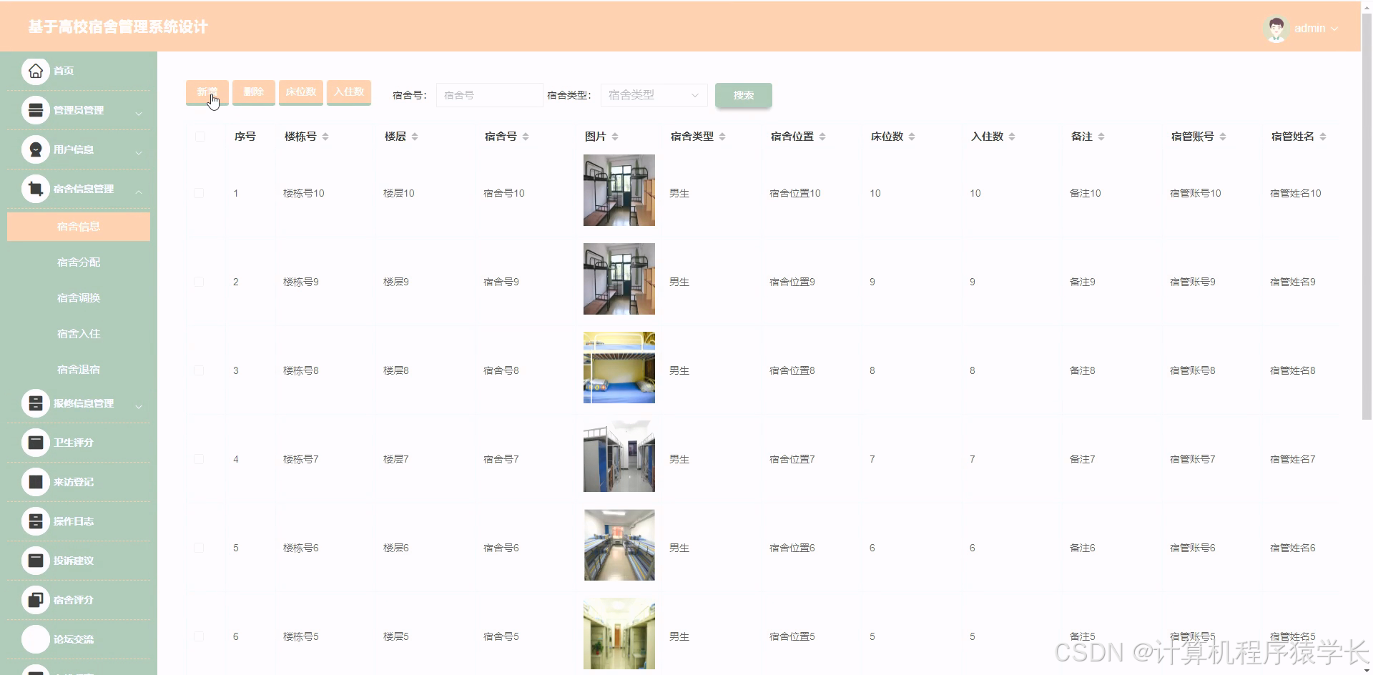
Task: Click the 来访登记 registration icon
Action: [x=35, y=481]
